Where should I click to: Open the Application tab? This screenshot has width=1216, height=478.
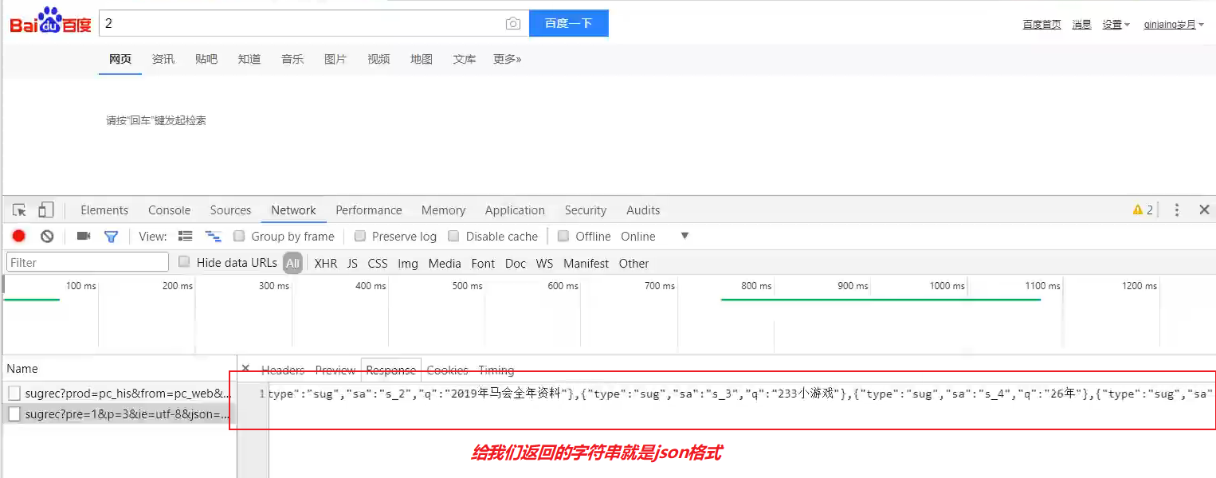coord(515,210)
